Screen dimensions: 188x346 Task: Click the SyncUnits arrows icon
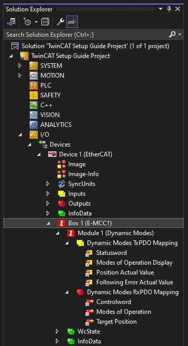point(62,184)
